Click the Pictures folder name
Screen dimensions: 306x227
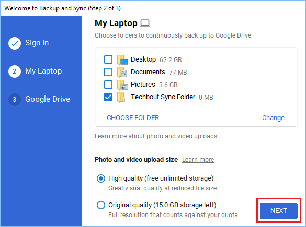click(x=143, y=85)
